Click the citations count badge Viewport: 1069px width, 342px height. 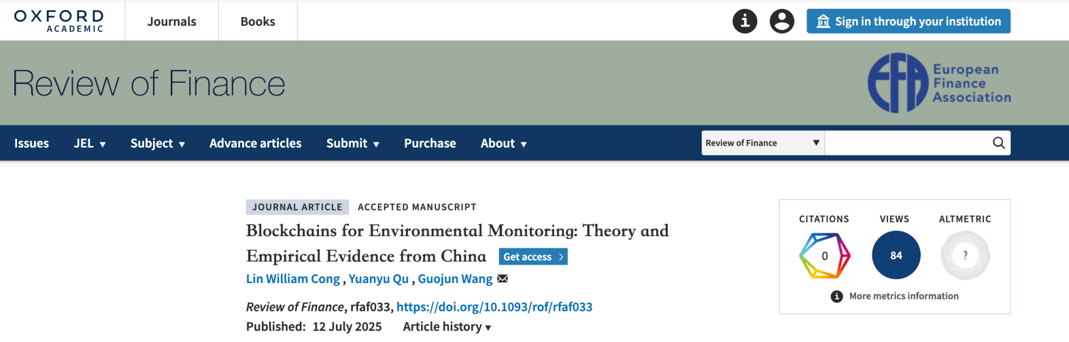(x=824, y=255)
